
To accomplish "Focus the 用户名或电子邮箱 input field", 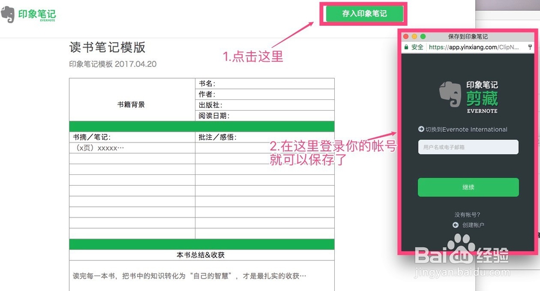I will tap(468, 147).
